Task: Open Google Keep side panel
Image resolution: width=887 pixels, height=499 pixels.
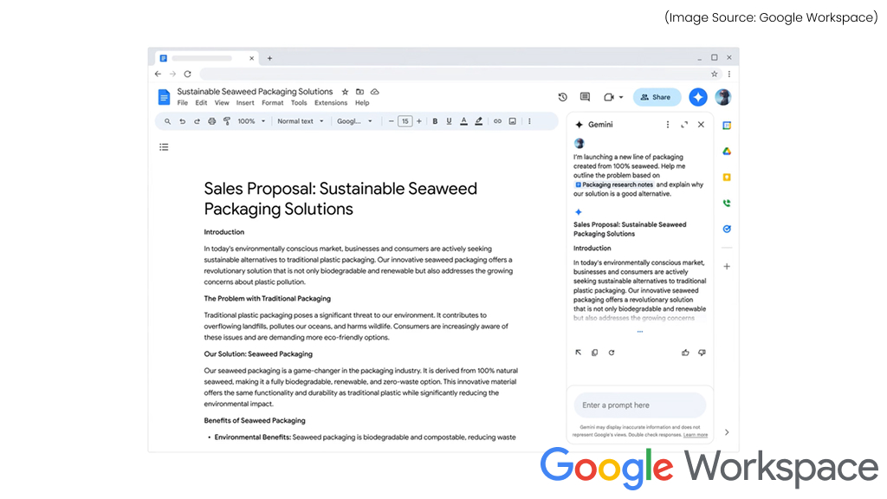Action: point(727,177)
